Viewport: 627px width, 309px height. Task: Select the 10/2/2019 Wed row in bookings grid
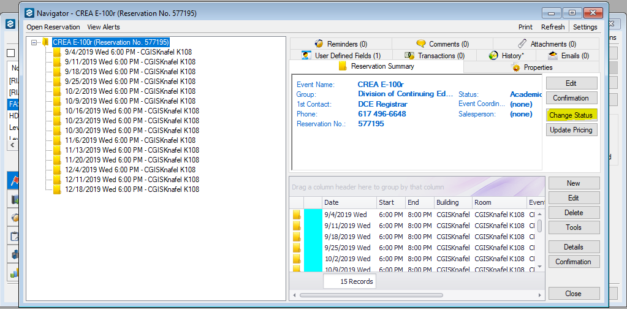point(413,259)
